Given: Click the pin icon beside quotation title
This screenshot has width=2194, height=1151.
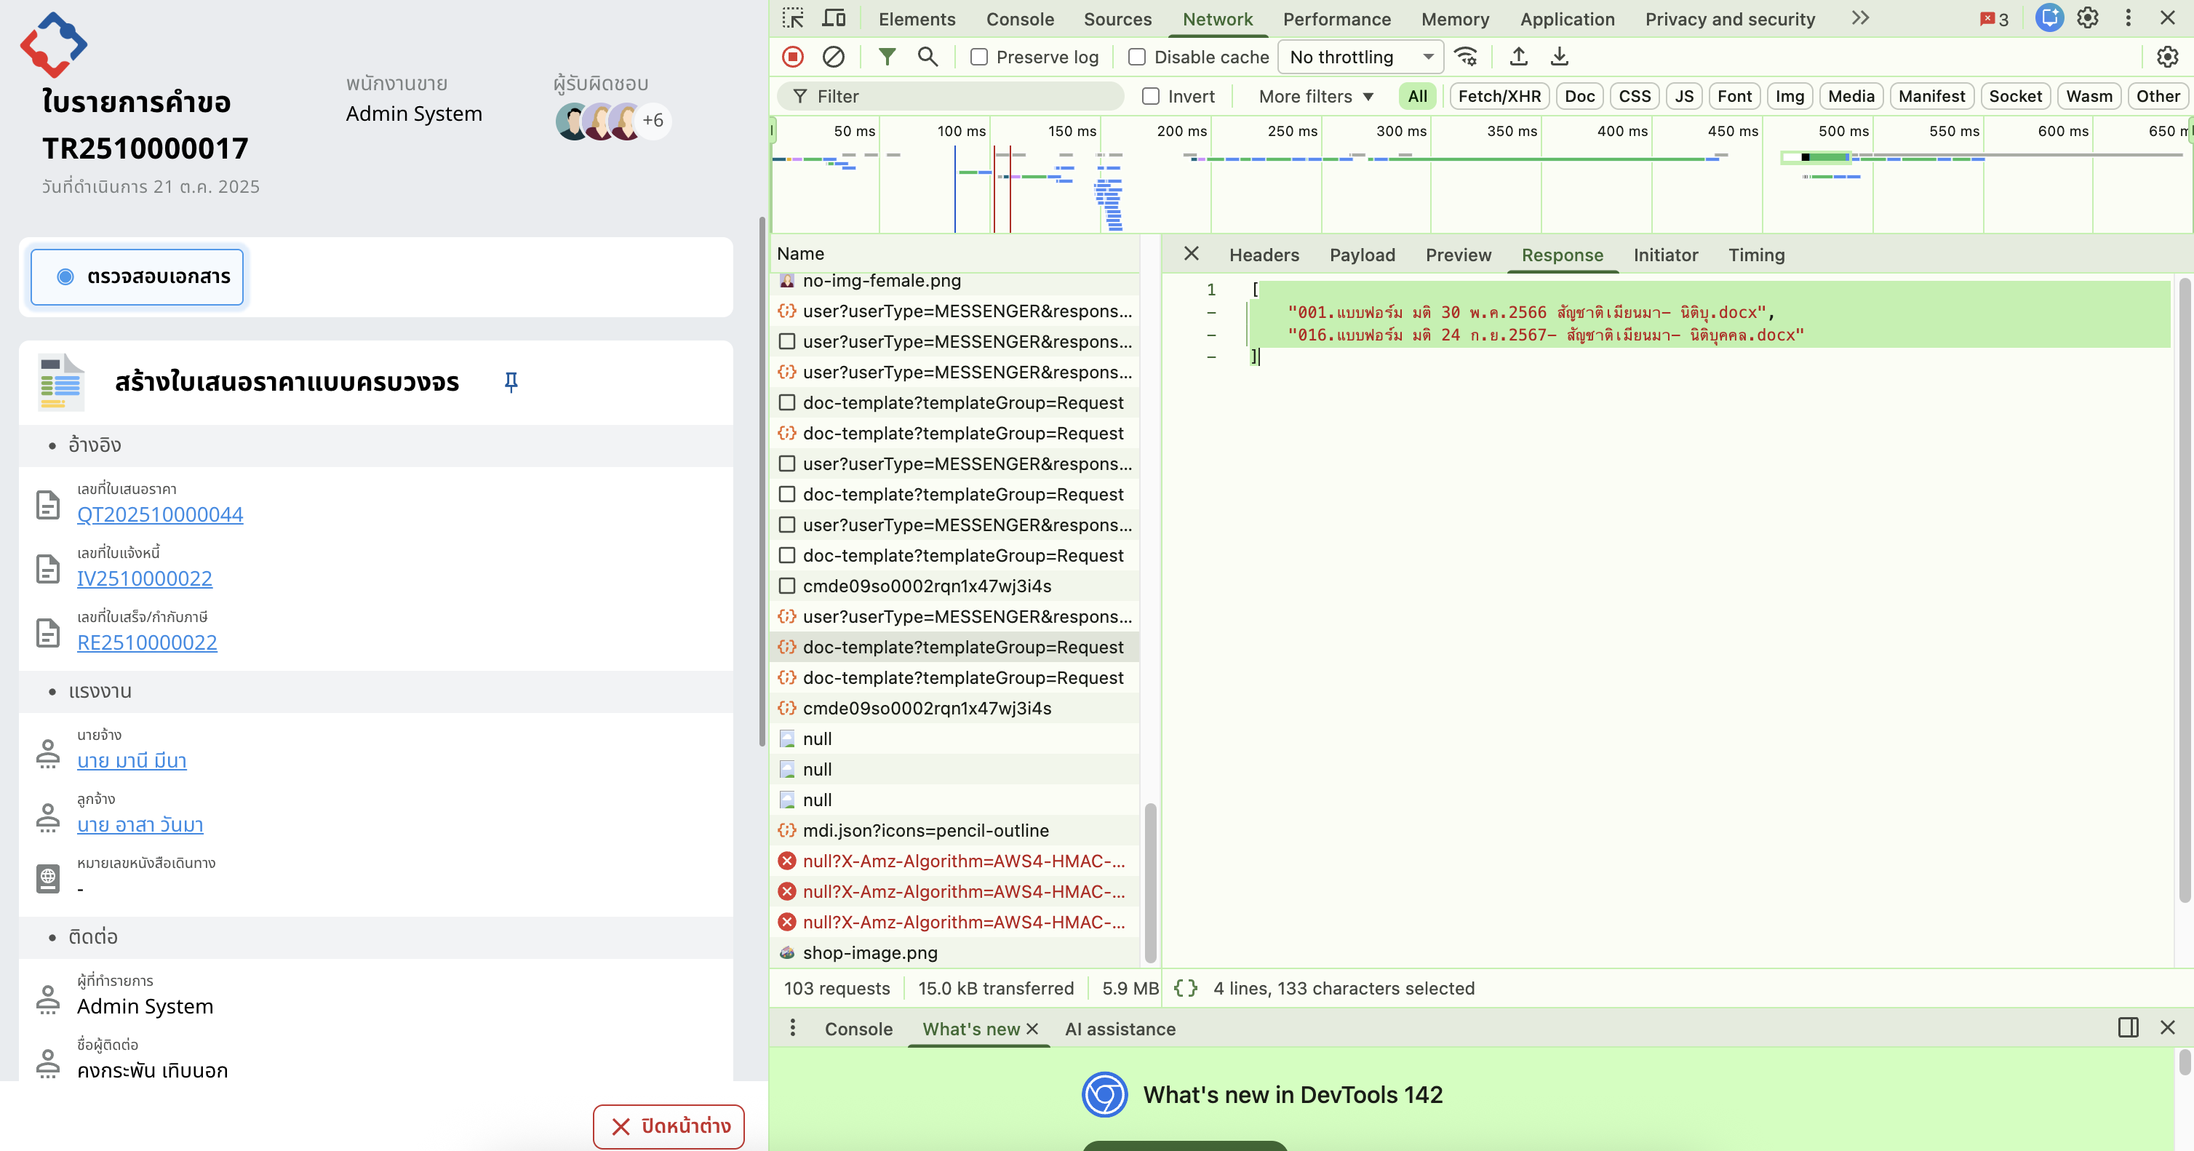Looking at the screenshot, I should [511, 382].
